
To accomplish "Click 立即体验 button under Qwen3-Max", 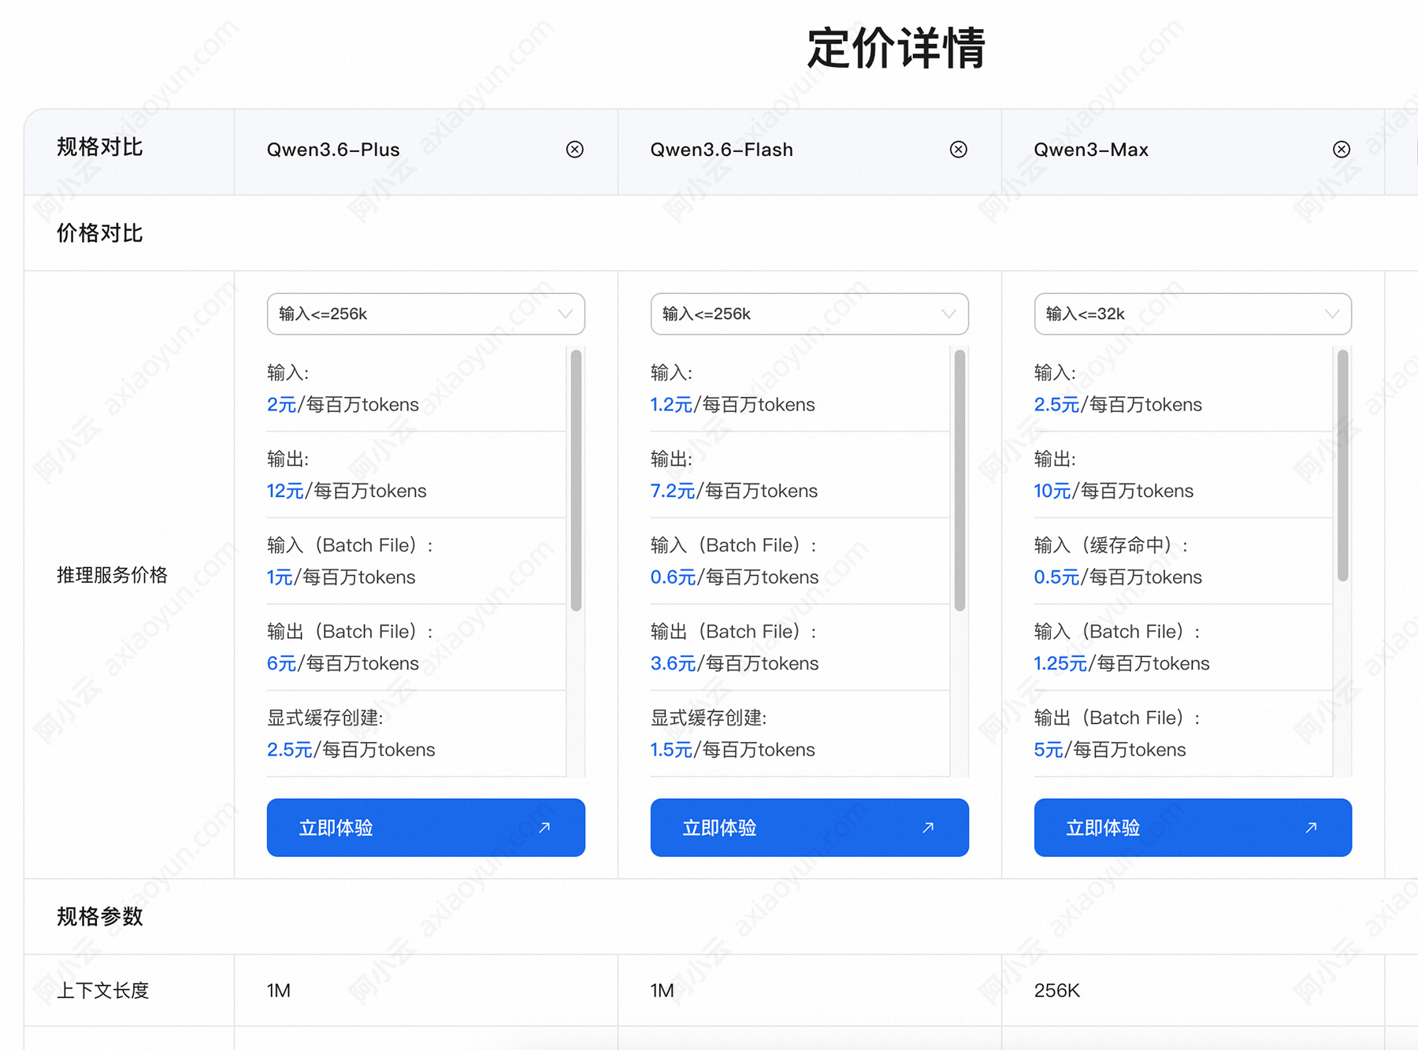I will [1193, 828].
